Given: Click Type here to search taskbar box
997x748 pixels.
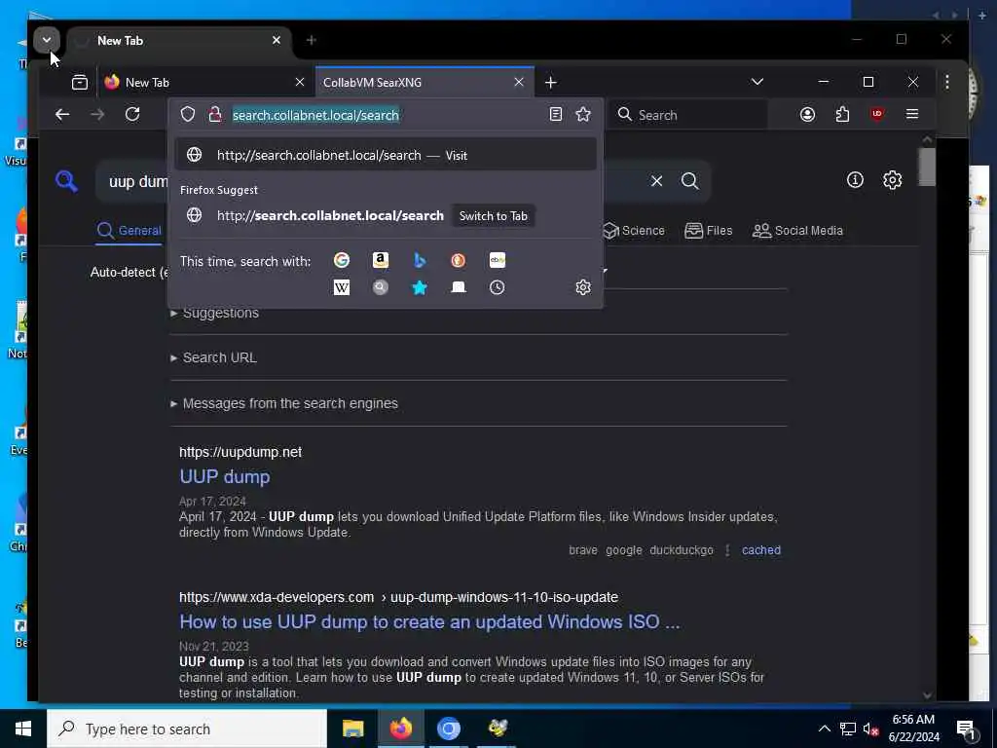Looking at the screenshot, I should pos(187,729).
